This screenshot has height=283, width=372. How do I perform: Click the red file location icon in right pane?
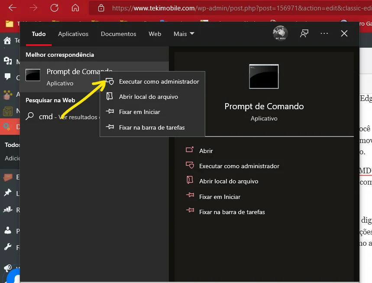point(190,180)
